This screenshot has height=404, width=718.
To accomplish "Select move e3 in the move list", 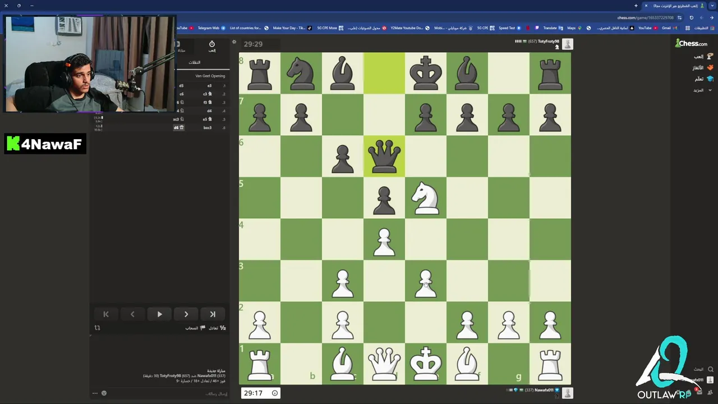I will click(x=209, y=86).
